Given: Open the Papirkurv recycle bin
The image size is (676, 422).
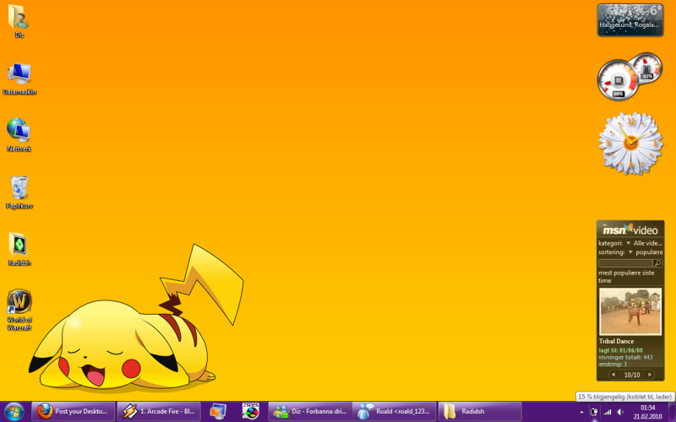Looking at the screenshot, I should pos(19,192).
